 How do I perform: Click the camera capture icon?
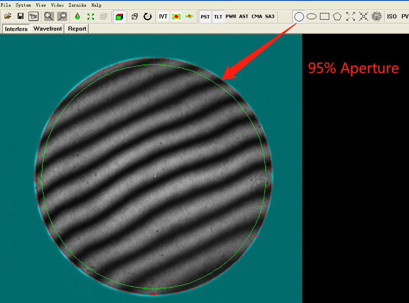[34, 16]
